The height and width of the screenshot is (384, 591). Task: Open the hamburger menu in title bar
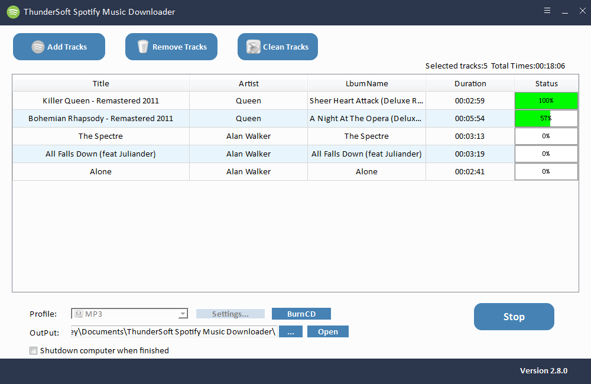(x=547, y=11)
